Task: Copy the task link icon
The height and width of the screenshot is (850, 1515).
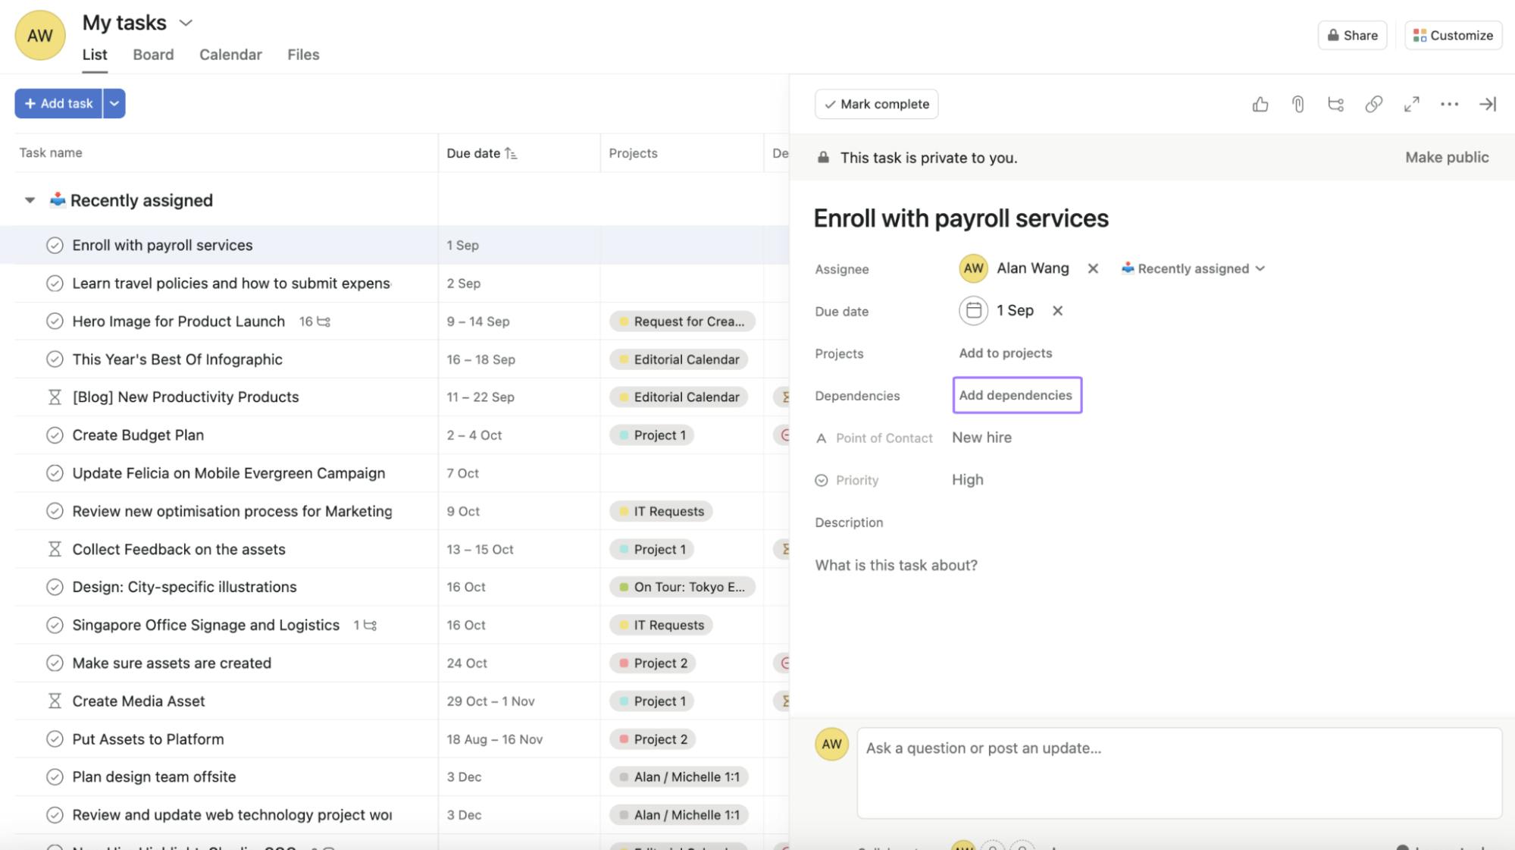Action: pyautogui.click(x=1373, y=104)
